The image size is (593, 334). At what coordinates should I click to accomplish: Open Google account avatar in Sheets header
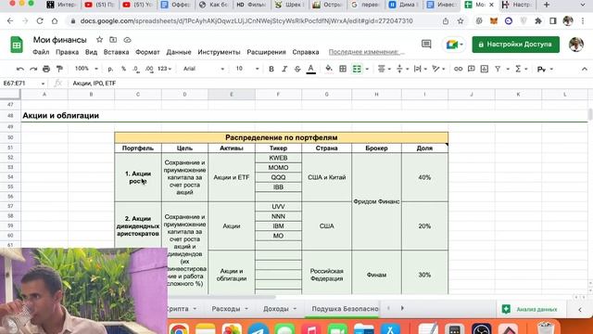(x=576, y=45)
